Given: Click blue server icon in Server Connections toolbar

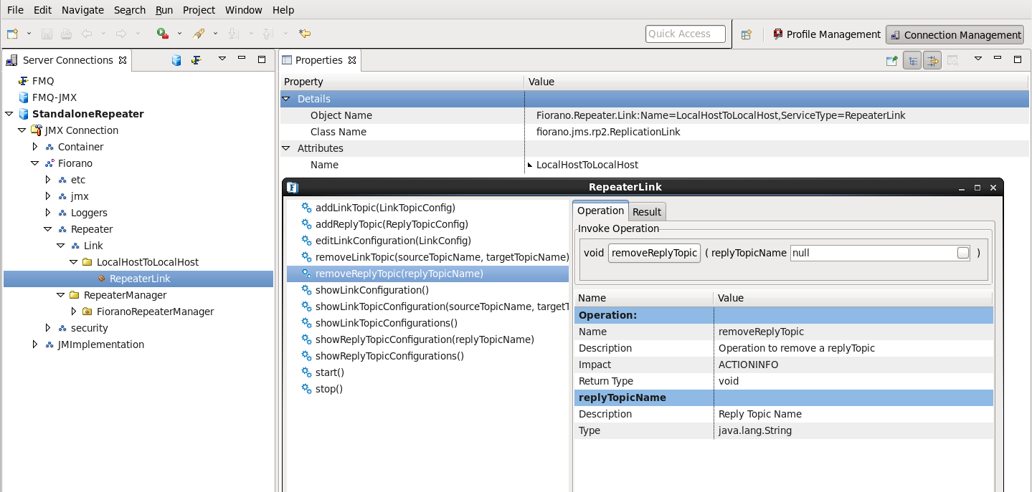Looking at the screenshot, I should [x=176, y=60].
